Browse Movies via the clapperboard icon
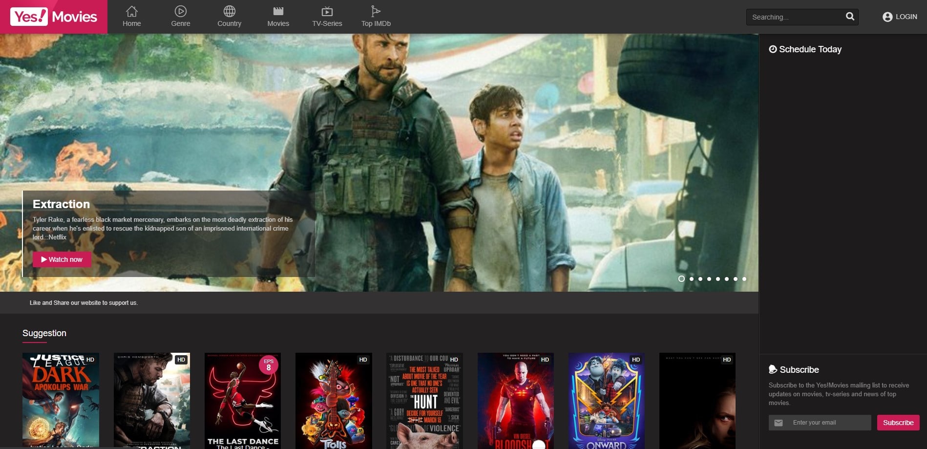The width and height of the screenshot is (927, 449). 278,11
